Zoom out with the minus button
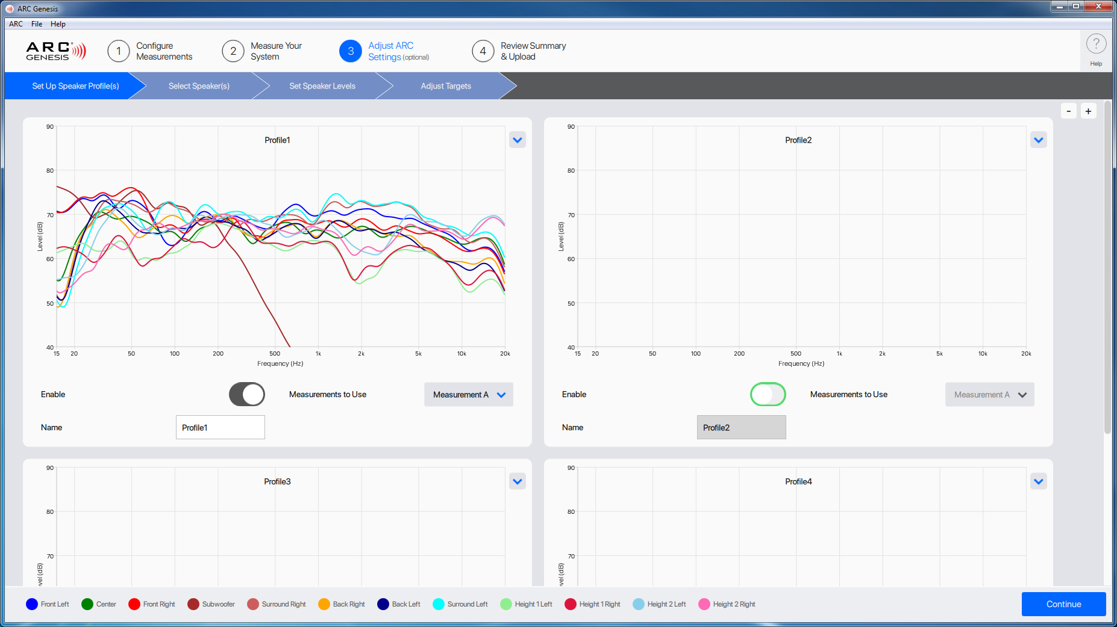 pos(1069,111)
